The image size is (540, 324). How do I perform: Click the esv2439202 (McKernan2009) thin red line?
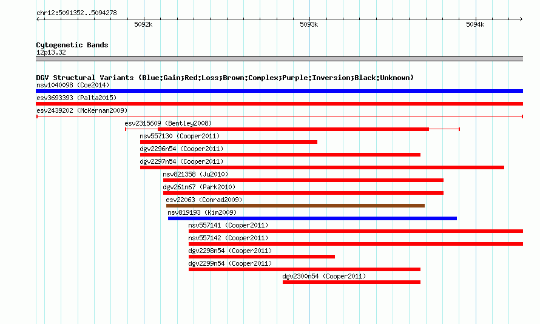pyautogui.click(x=279, y=116)
